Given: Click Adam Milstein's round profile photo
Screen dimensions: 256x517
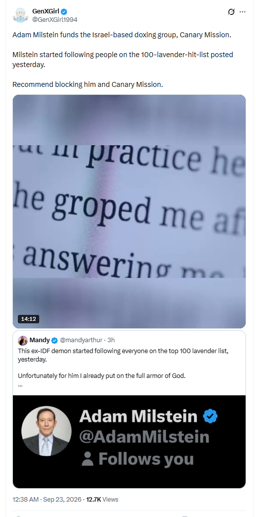Looking at the screenshot, I should tap(47, 431).
